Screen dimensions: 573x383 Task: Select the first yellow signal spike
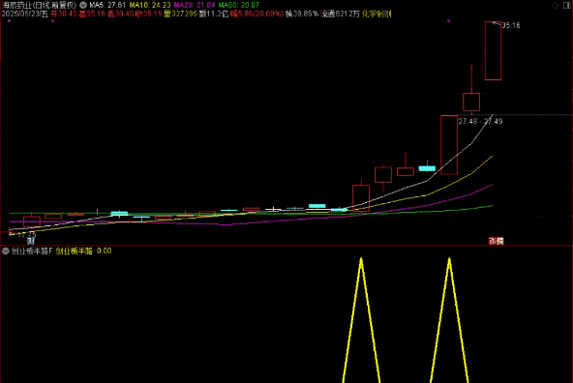pyautogui.click(x=361, y=320)
